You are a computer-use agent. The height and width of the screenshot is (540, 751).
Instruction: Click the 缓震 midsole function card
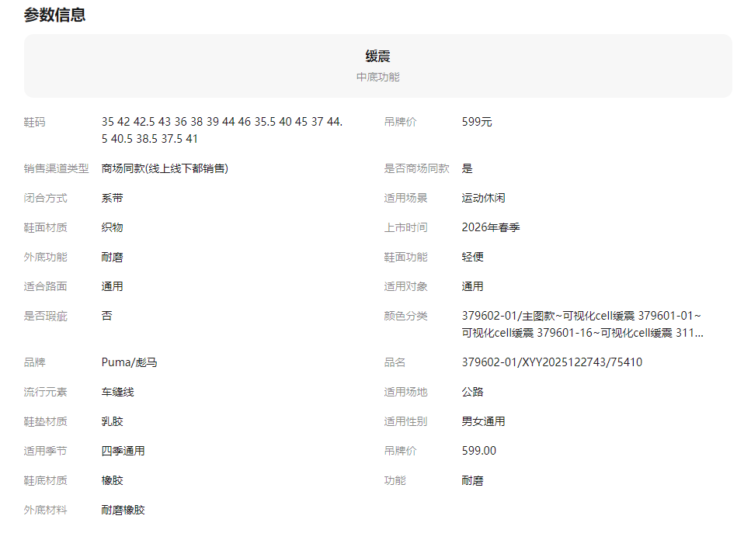(377, 66)
